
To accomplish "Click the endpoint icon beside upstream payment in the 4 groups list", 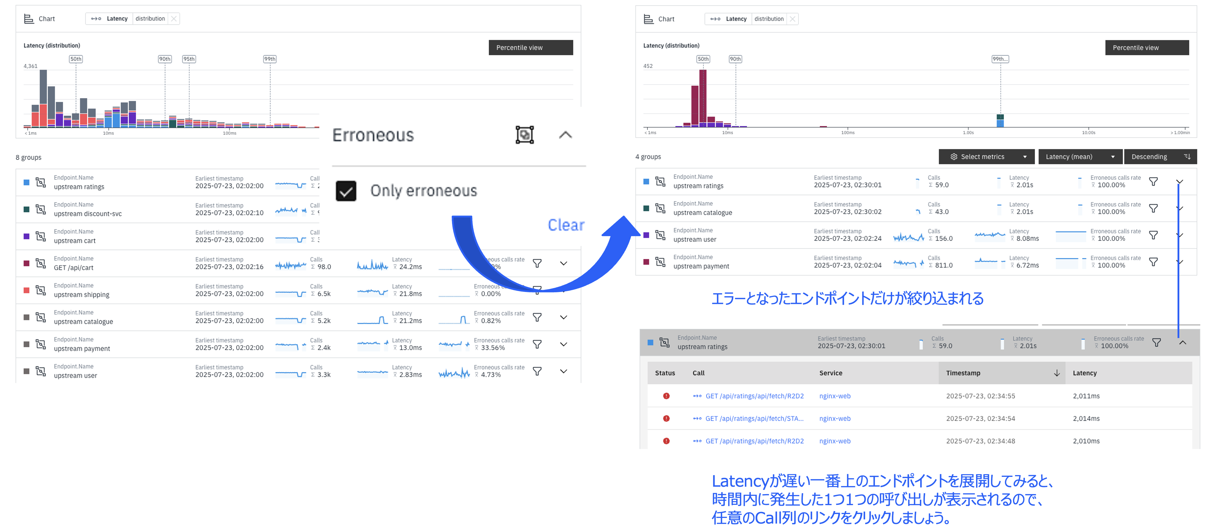I will 660,262.
